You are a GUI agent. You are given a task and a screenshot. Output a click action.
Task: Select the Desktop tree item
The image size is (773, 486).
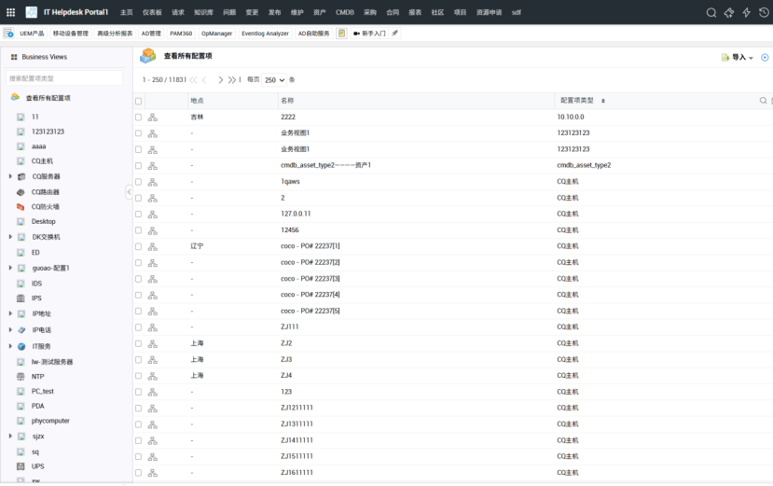(x=44, y=222)
